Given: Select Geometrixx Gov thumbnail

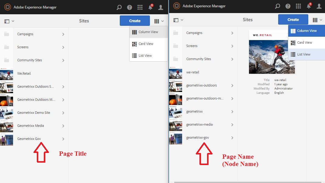Looking at the screenshot, I should [x=6, y=139].
